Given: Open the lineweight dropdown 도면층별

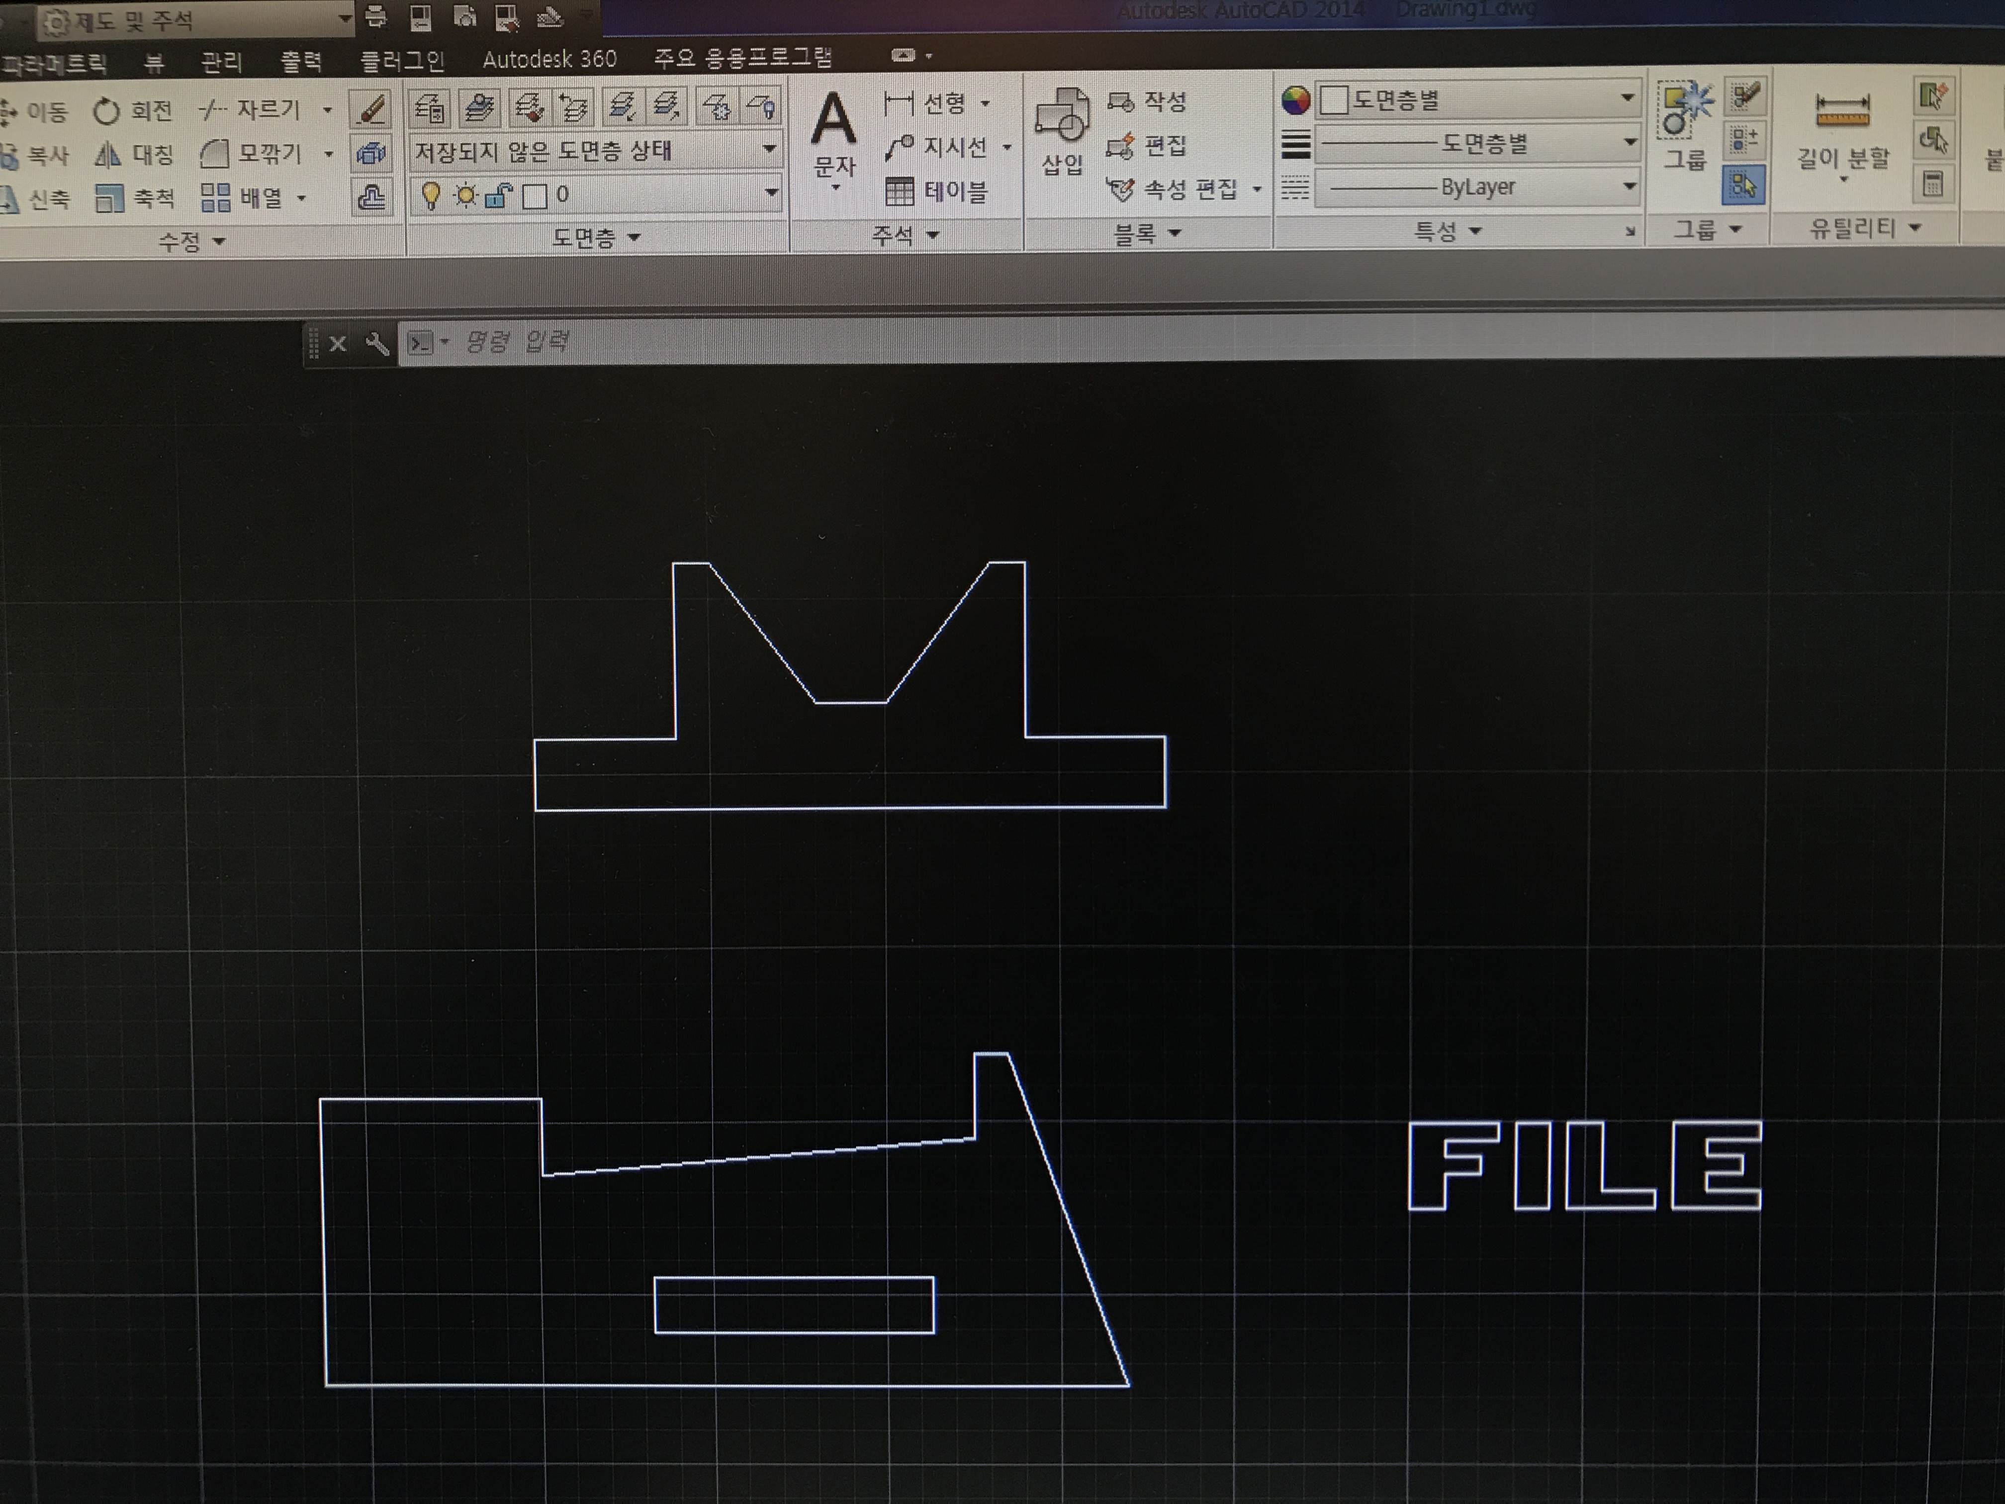Looking at the screenshot, I should [x=1479, y=142].
